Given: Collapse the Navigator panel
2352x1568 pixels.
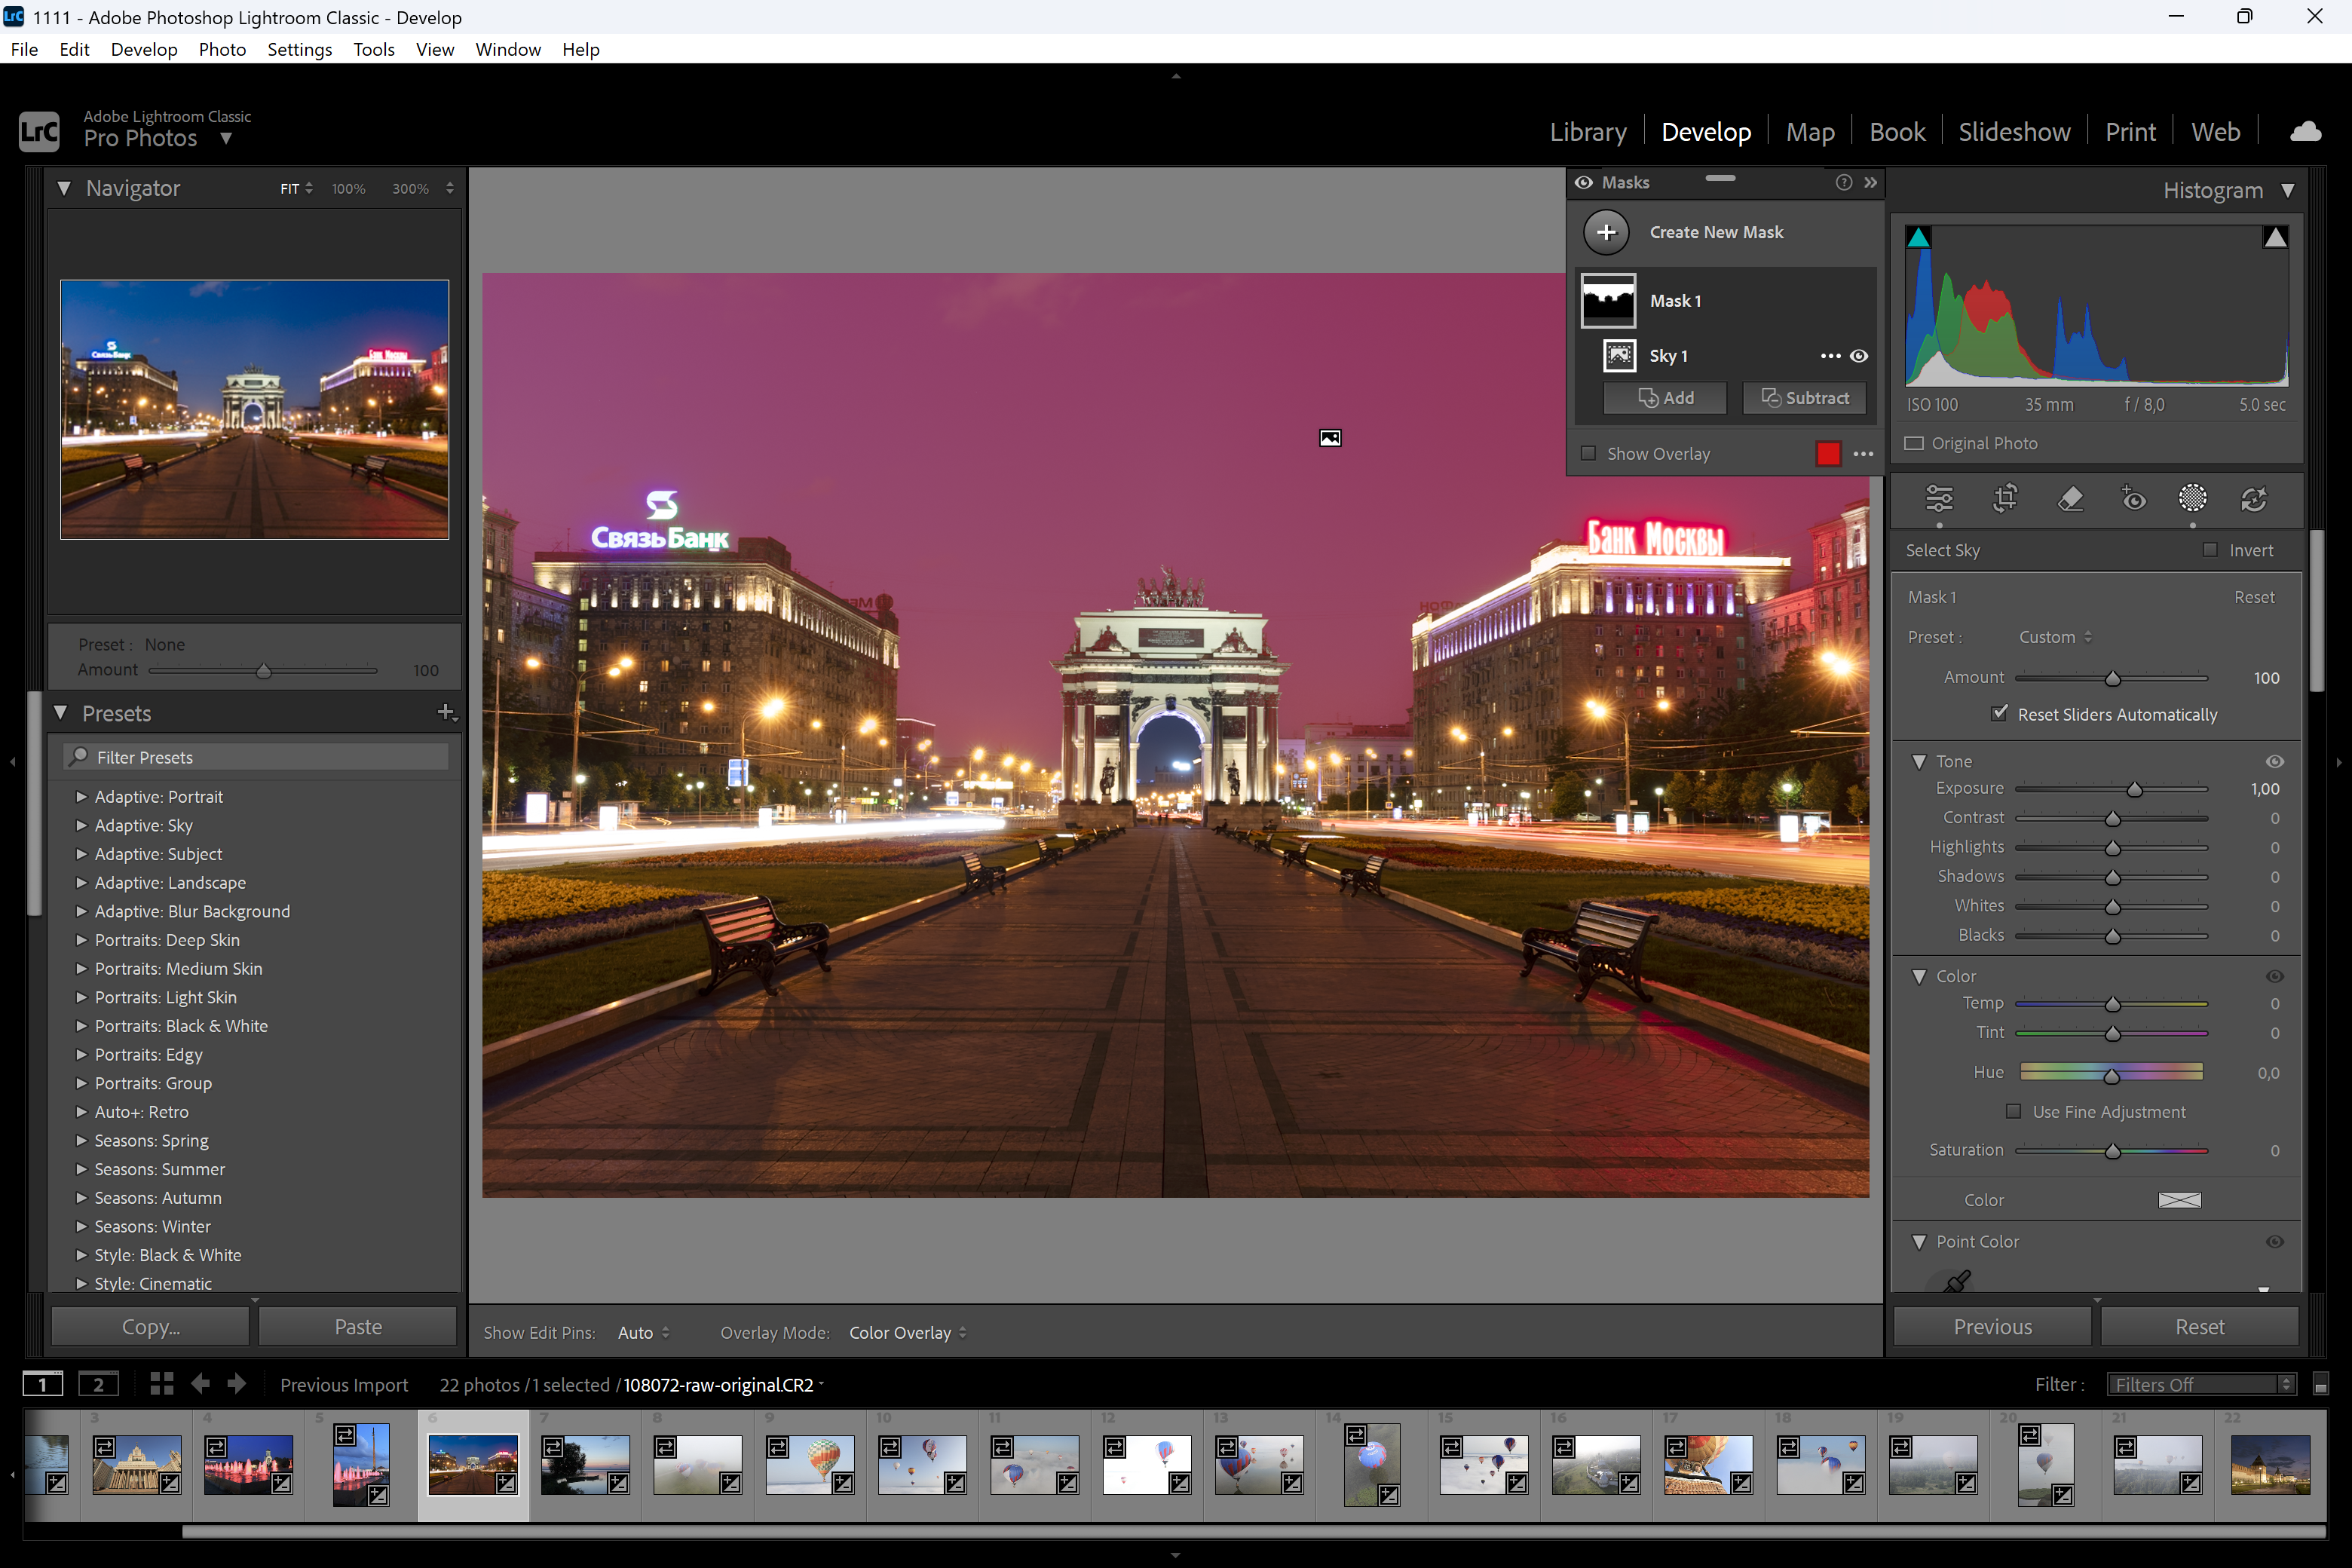Looking at the screenshot, I should (x=64, y=188).
